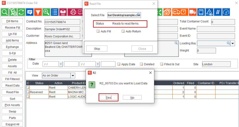This screenshot has height=127, width=239.
Task: Click the blue hash number icon
Action: click(218, 12)
